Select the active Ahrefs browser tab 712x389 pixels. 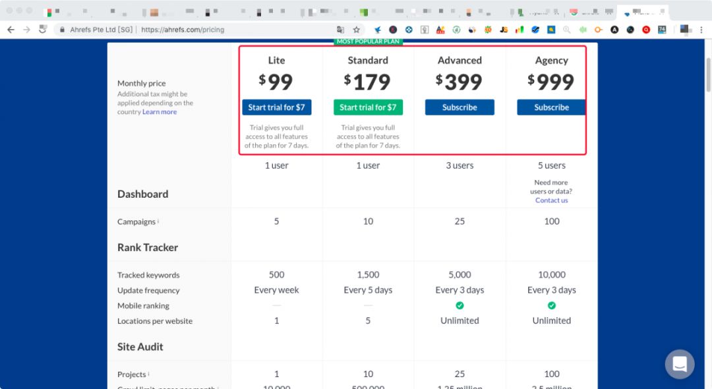(643, 13)
